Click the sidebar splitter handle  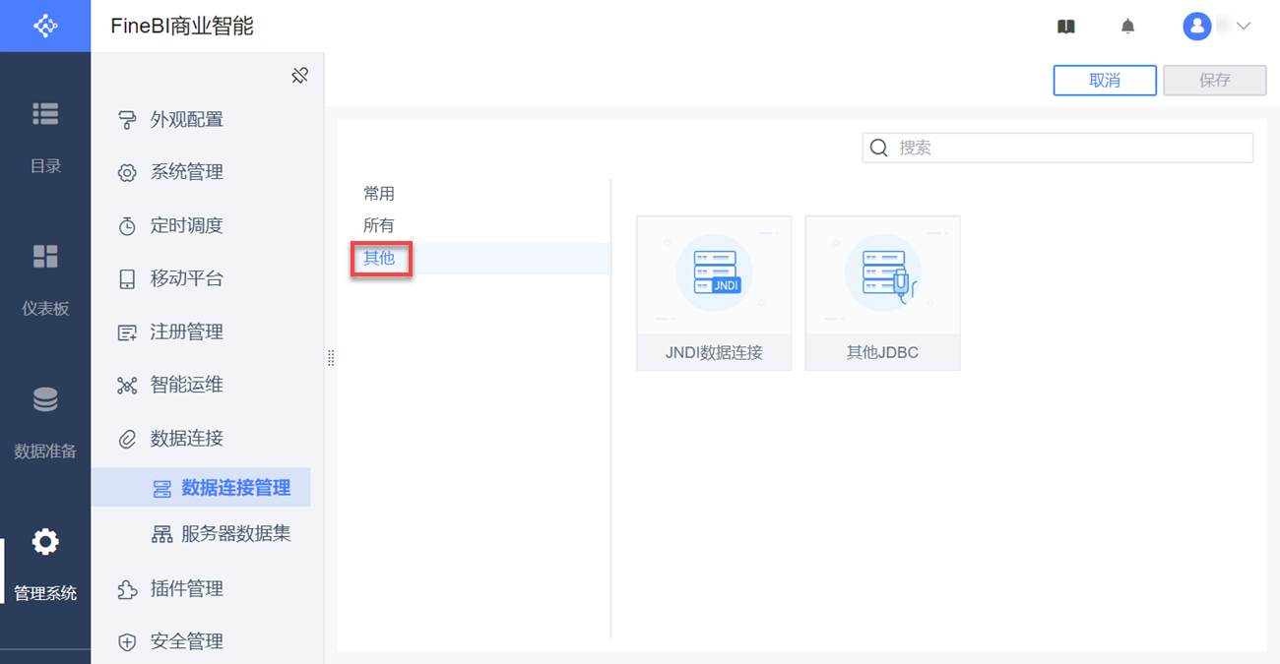pos(331,358)
